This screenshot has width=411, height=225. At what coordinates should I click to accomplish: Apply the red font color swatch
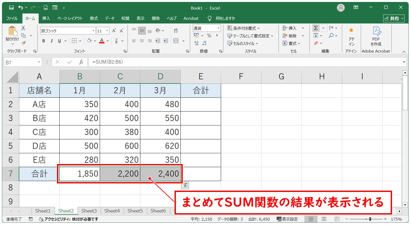tap(102, 41)
